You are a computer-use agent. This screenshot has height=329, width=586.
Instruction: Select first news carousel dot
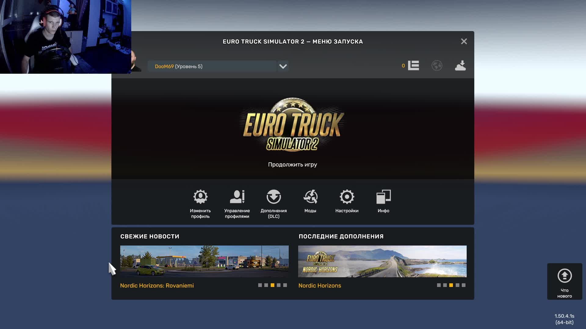coord(260,285)
